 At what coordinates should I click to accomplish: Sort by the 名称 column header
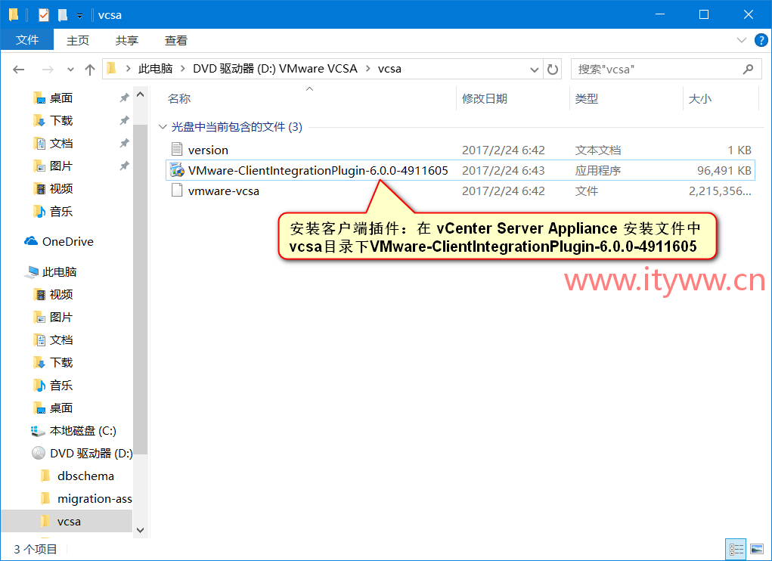pos(179,98)
